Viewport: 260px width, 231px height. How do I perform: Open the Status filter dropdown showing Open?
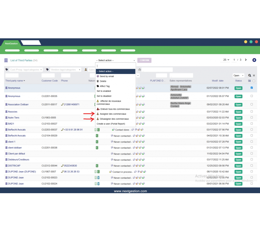[238, 75]
